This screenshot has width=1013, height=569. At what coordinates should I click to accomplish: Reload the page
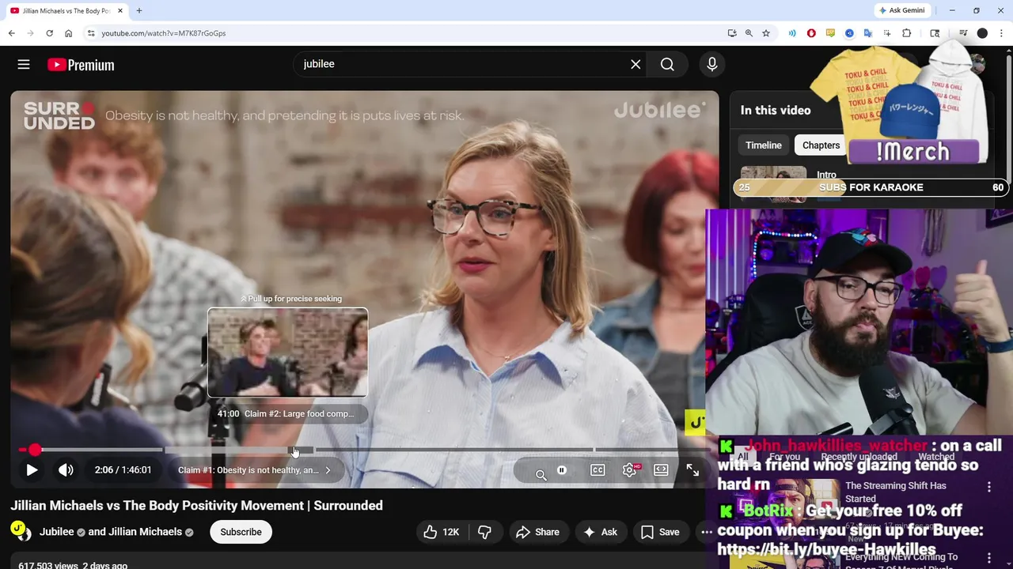pos(49,33)
